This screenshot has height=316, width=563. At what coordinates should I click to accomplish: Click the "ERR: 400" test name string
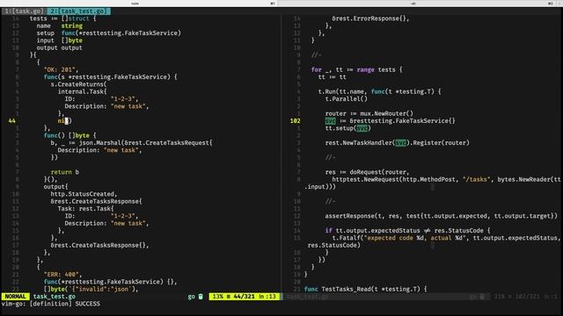(x=61, y=275)
